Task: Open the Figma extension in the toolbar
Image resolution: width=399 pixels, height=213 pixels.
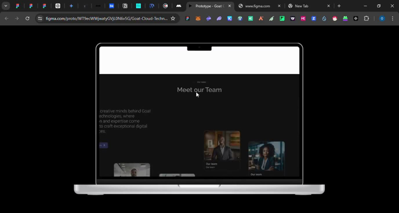Action: [x=188, y=18]
